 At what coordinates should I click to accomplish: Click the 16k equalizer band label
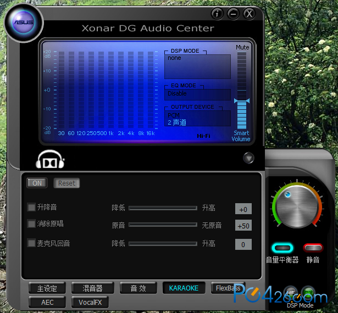151,133
